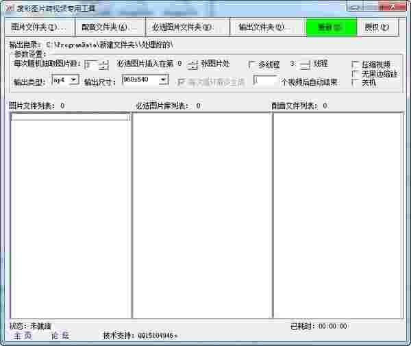Minimize the window from title bar
Screen dimensions: 411x346
[x=355, y=8]
